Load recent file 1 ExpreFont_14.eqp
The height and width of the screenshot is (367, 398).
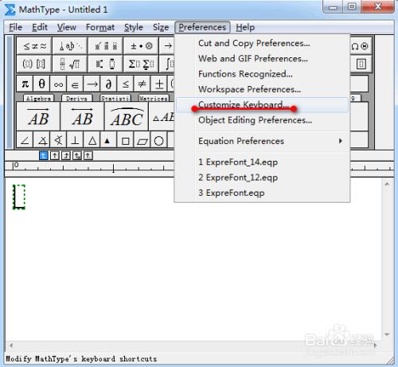tap(262, 162)
